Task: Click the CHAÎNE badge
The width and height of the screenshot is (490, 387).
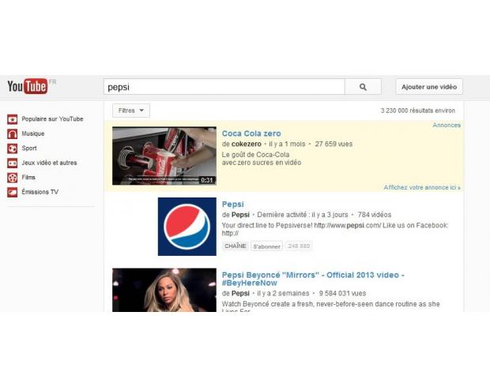Action: [236, 246]
